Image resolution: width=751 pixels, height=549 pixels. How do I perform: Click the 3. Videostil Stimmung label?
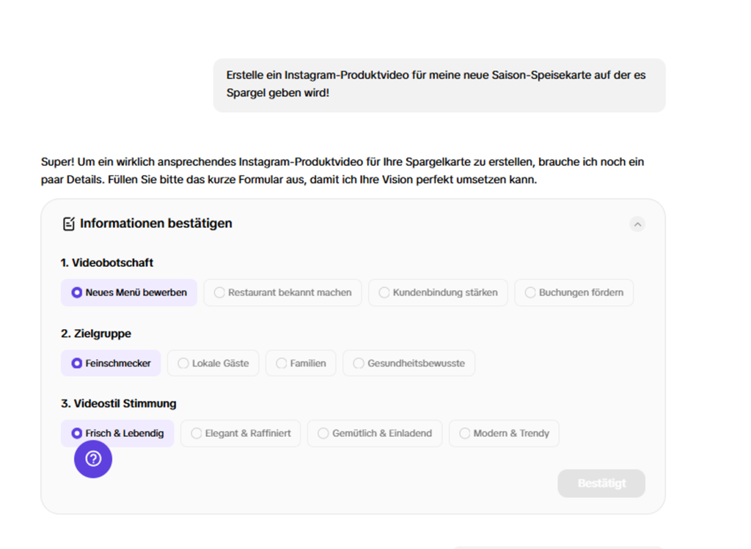(118, 403)
